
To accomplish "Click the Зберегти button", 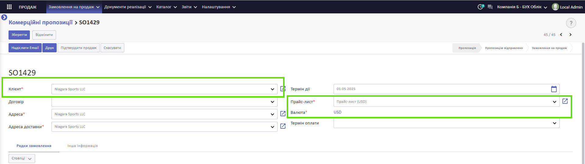I will 19,35.
